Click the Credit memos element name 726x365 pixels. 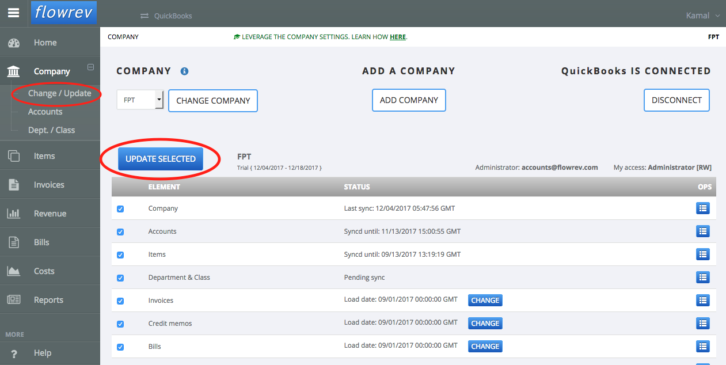pos(170,324)
